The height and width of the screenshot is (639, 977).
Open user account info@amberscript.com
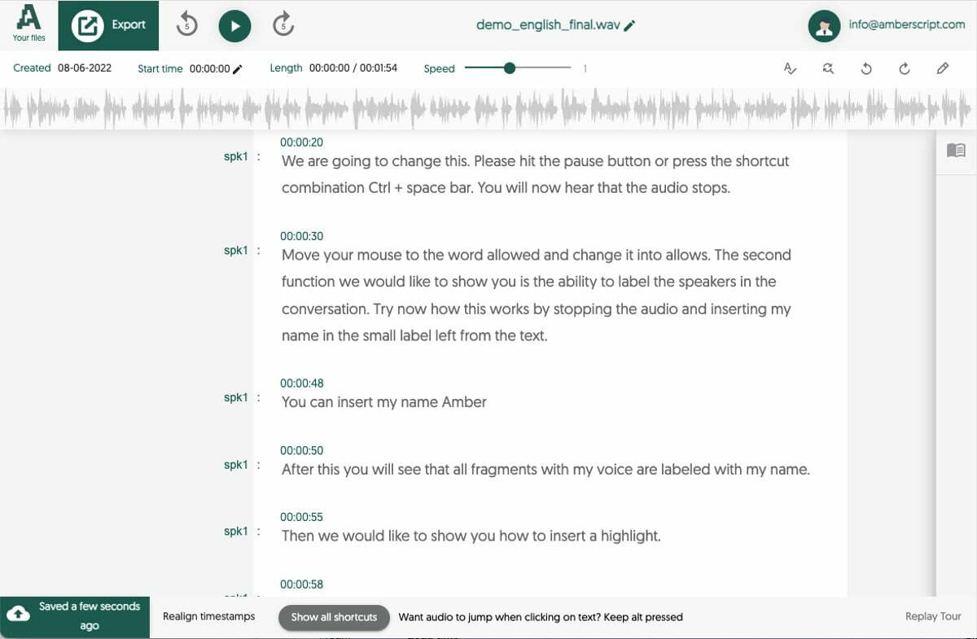(x=887, y=25)
